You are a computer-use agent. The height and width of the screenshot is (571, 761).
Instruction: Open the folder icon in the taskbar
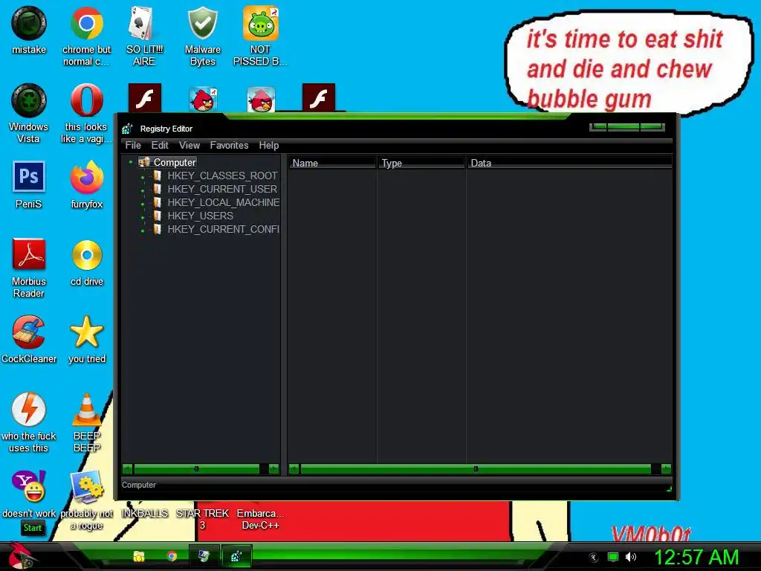(139, 556)
